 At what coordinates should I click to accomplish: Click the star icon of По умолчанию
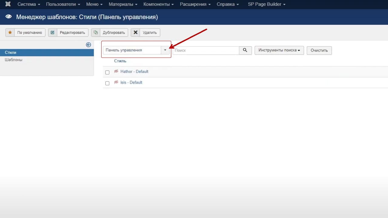[x=10, y=32]
